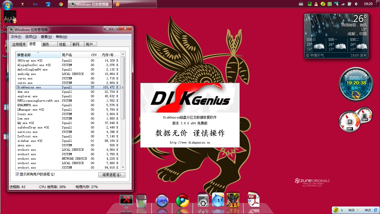Click the Chrome icon in the taskbar
Viewport: 380px width, 214px height.
[x=61, y=4]
